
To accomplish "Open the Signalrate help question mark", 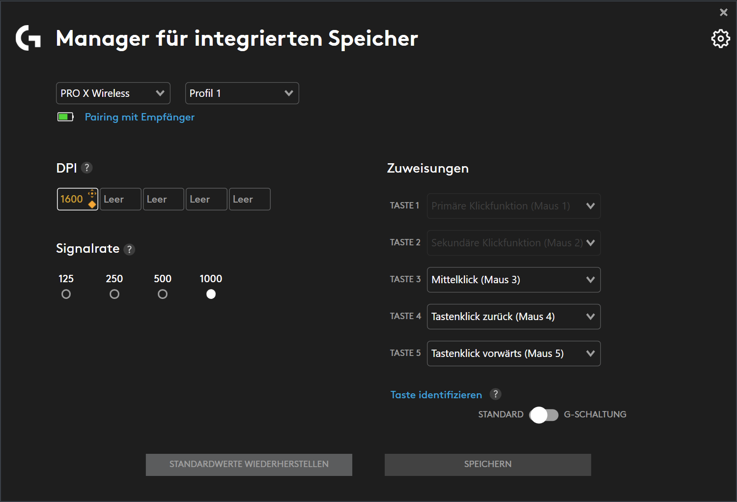I will click(x=129, y=249).
